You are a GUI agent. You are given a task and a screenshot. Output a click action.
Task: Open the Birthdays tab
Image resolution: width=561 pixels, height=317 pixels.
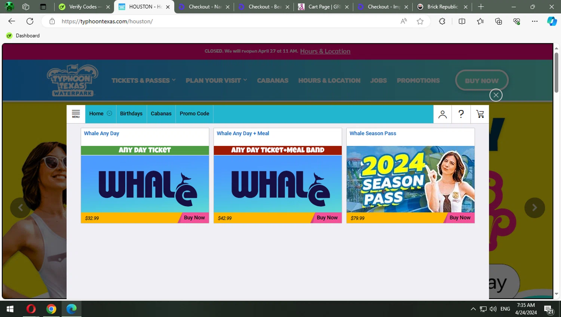tap(131, 114)
